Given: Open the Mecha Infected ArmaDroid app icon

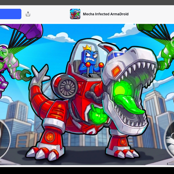Looking at the screenshot, I should [75, 14].
